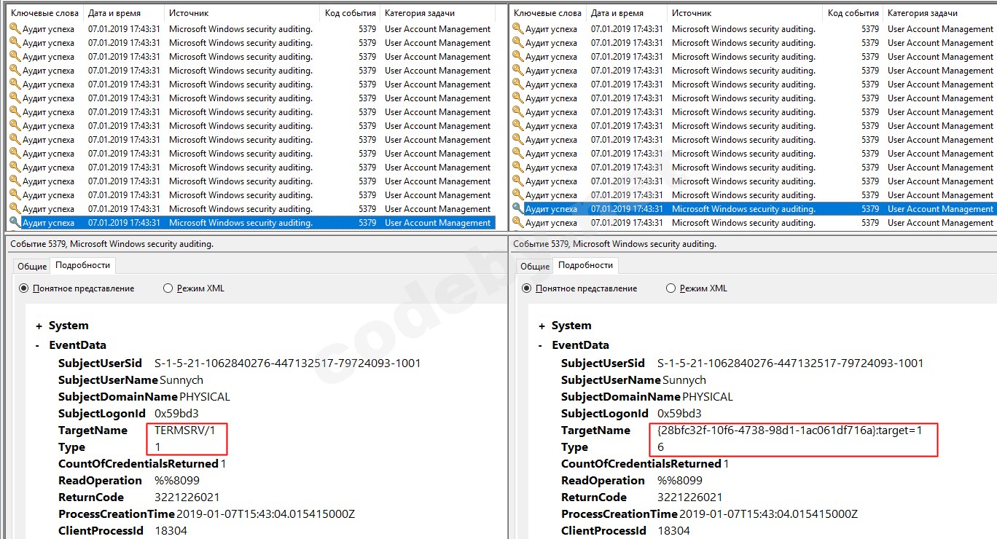Image resolution: width=997 pixels, height=539 pixels.
Task: Click the 'TargetName' label in right pane
Action: pos(595,430)
